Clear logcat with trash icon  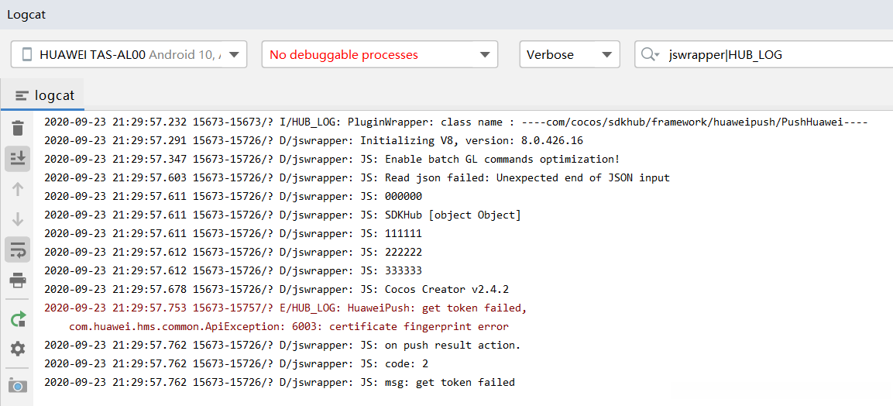[17, 129]
